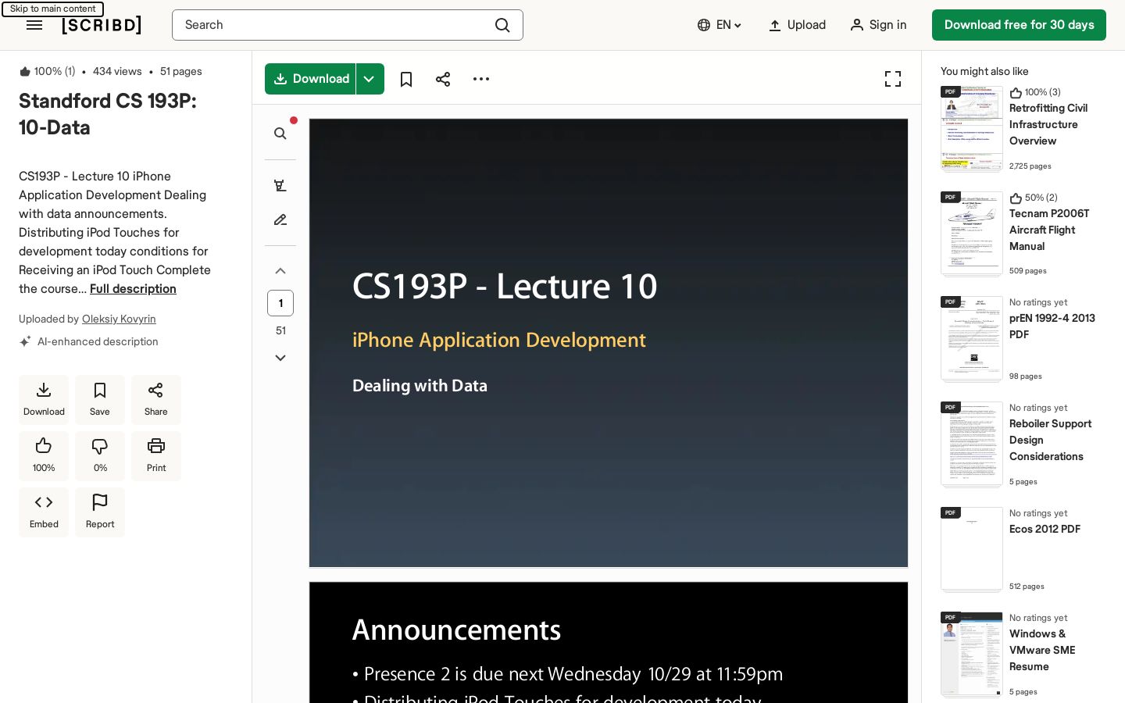Open Tecnam P2006T Aircraft Flight Manual title
Viewport: 1125px width, 703px height.
point(1049,230)
